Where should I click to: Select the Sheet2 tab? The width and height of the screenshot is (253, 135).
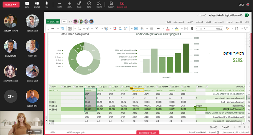[213, 127]
